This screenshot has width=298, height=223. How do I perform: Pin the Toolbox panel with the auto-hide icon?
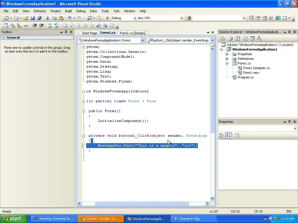[x=66, y=32]
